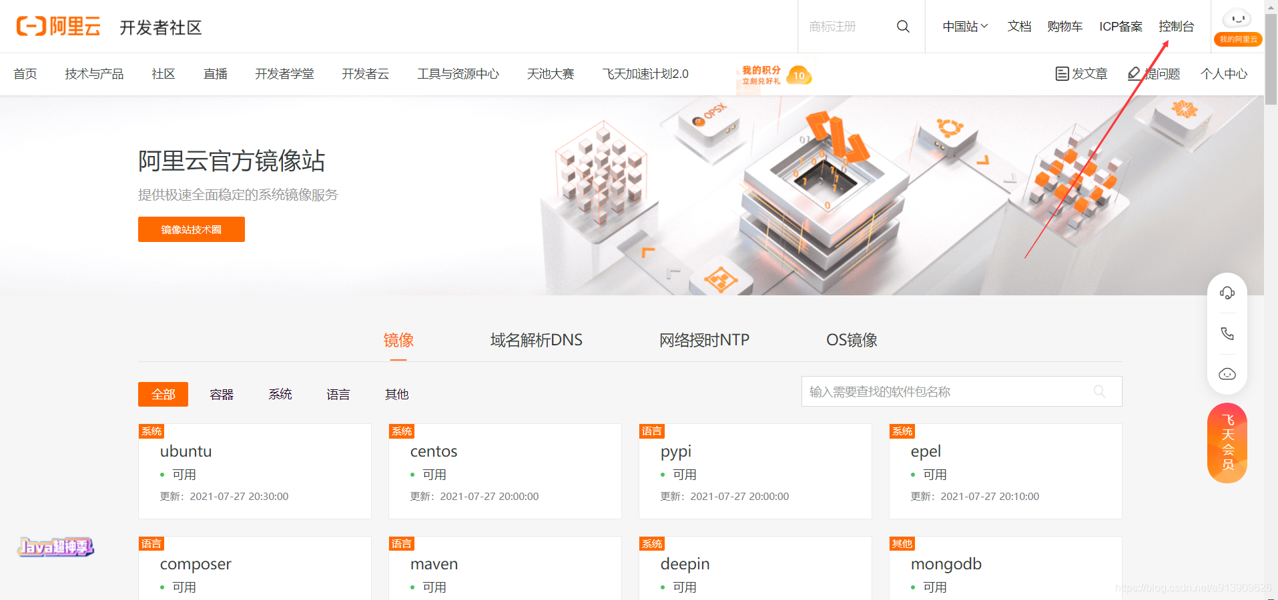The height and width of the screenshot is (600, 1278).
Task: Open 飞天加速计划2.0 menu item
Action: [645, 74]
